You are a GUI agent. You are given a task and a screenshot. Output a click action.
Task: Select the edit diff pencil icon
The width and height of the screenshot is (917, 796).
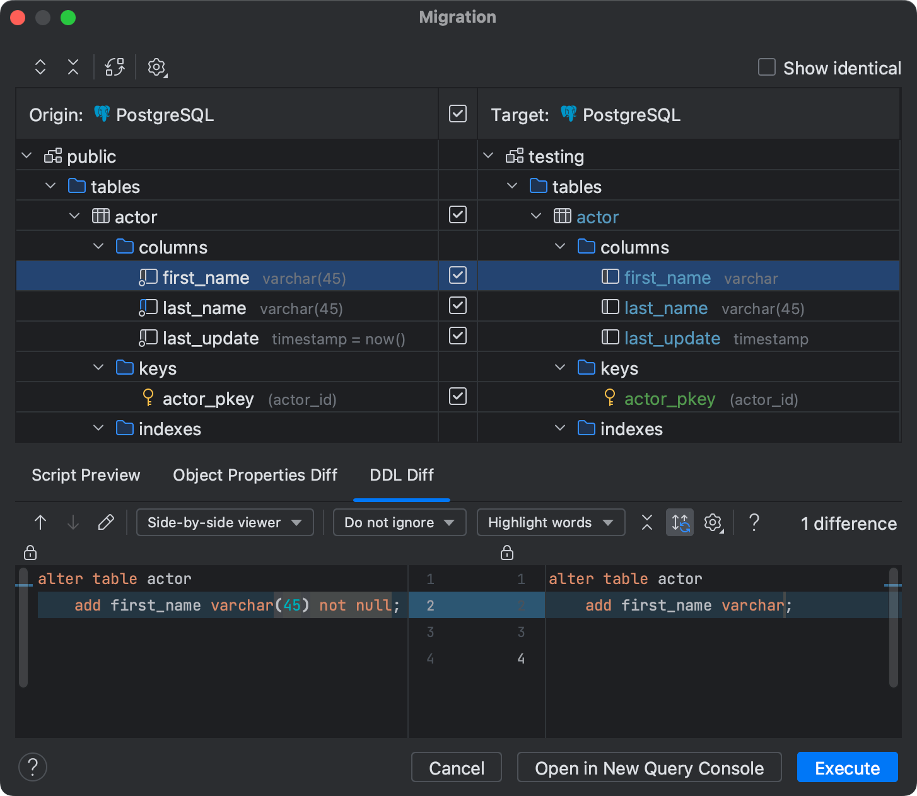(x=106, y=522)
